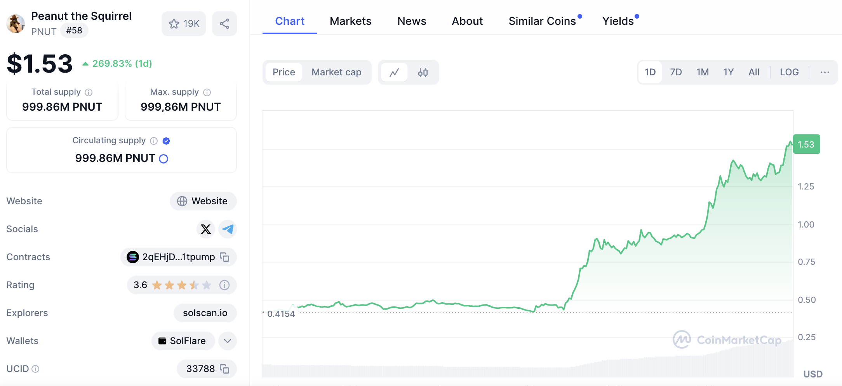Click the star watchlist icon showing 19K
The image size is (842, 386).
(x=183, y=24)
